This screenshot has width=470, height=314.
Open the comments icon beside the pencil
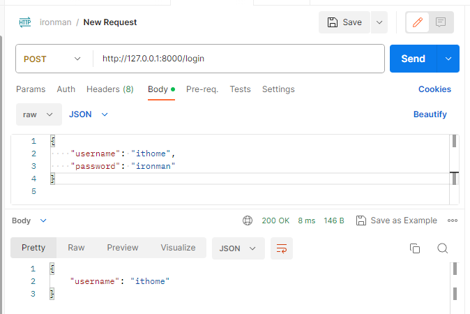click(x=440, y=22)
